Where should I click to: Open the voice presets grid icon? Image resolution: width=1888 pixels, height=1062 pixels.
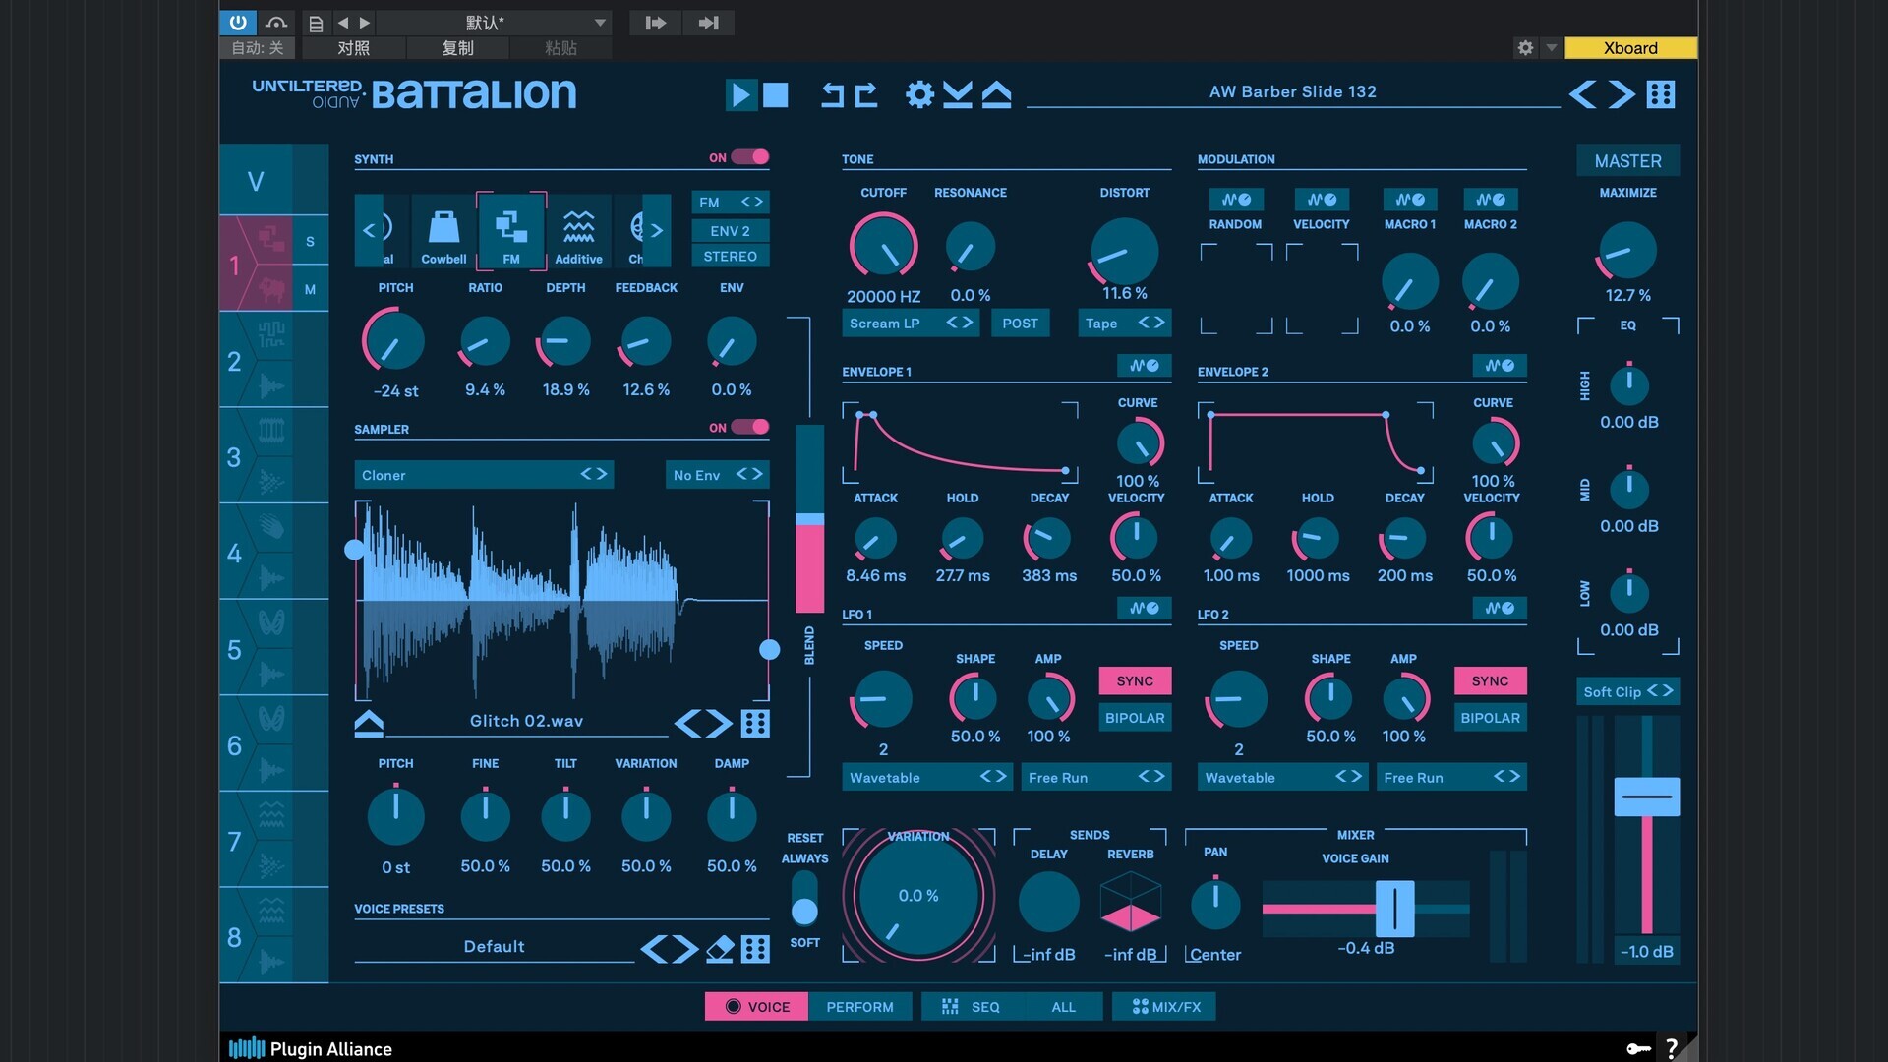tap(755, 949)
